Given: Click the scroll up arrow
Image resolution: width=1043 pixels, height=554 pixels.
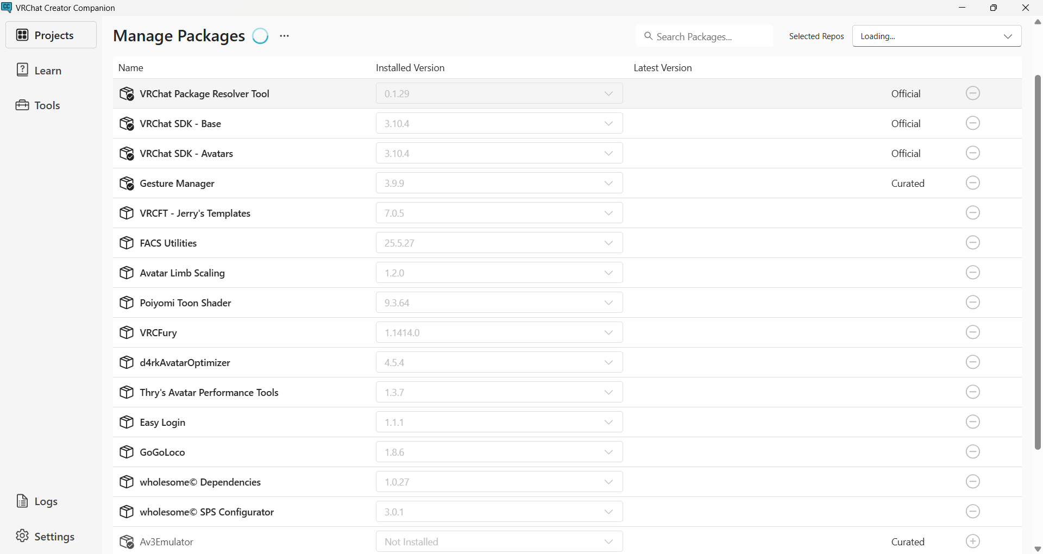Looking at the screenshot, I should coord(1038,22).
